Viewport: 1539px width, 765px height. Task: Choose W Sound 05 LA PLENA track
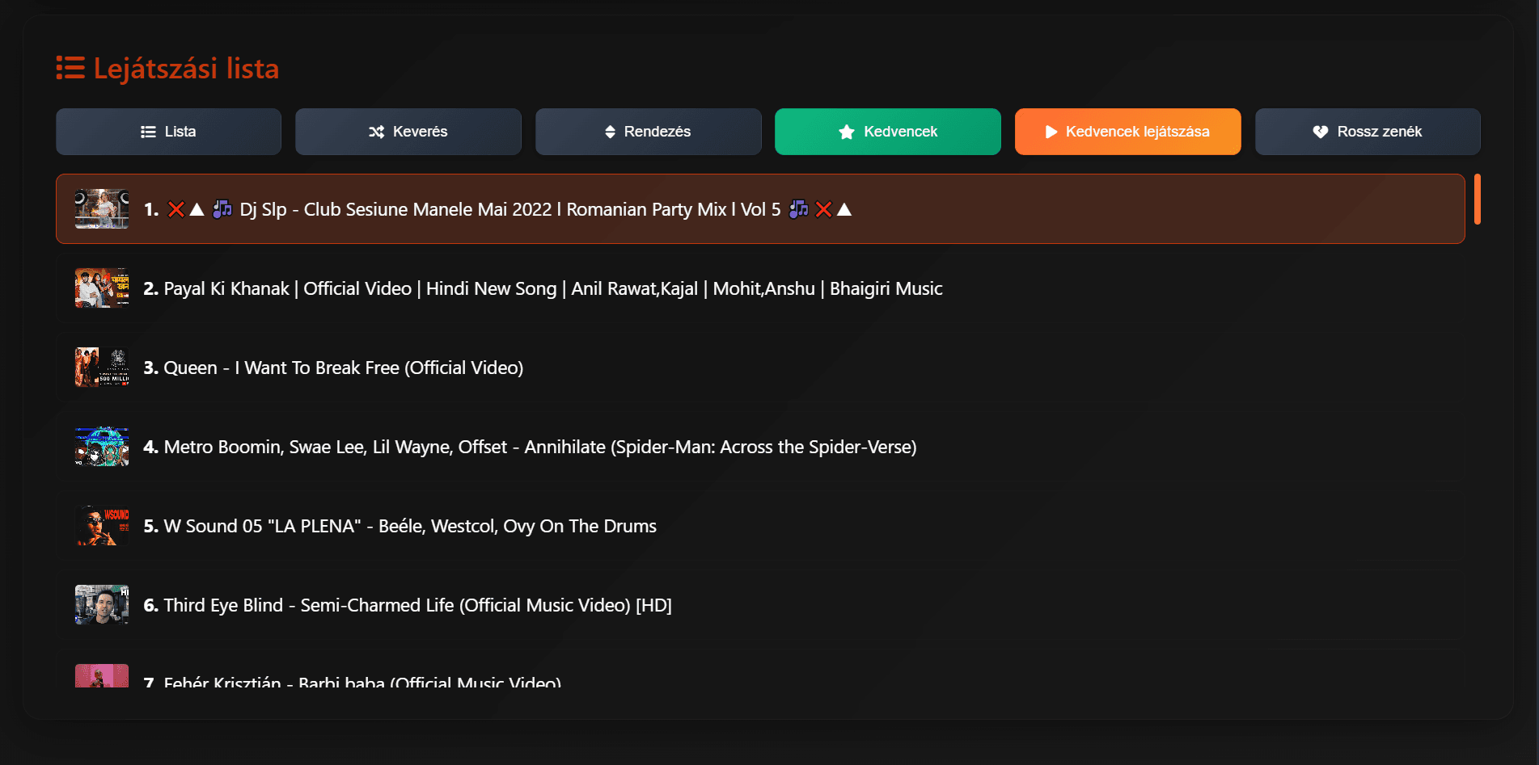(409, 526)
